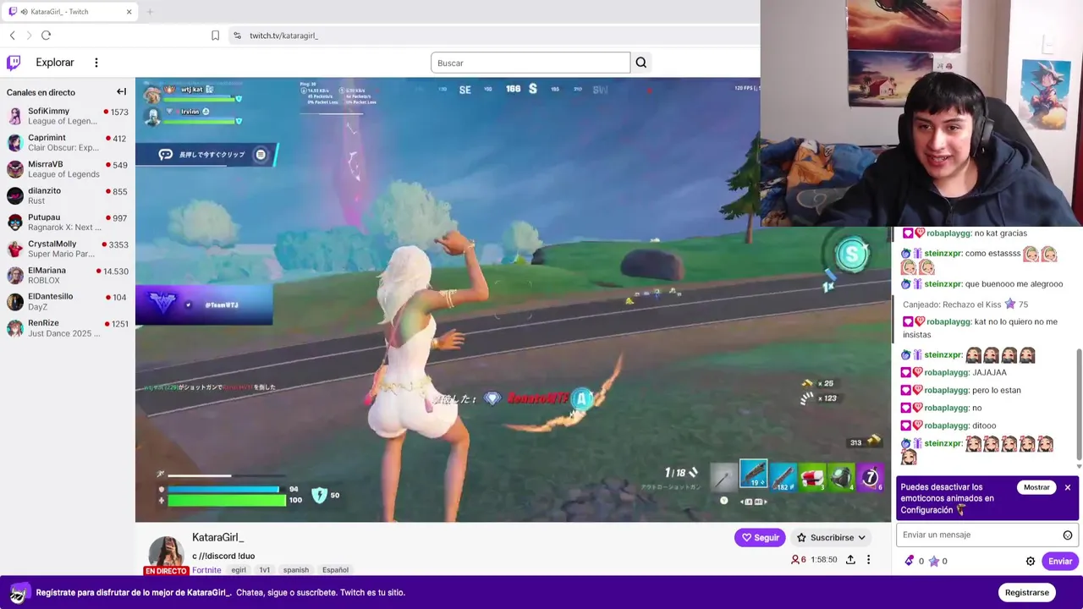Dismiss the animated emotes notice
The image size is (1083, 609).
[x=1068, y=487]
